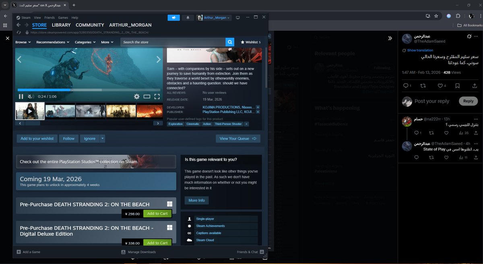Add to your wishlist button
Screen dimensions: 483x264
37,138
